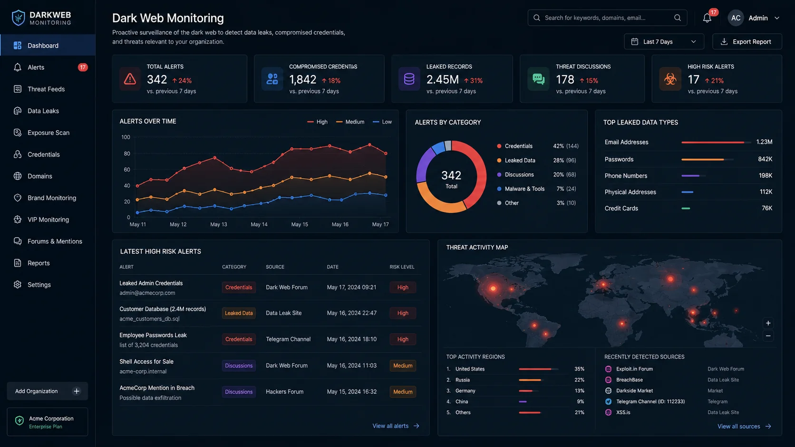Toggle the High series in chart legend
Screen dimensions: 795x447
pyautogui.click(x=317, y=122)
